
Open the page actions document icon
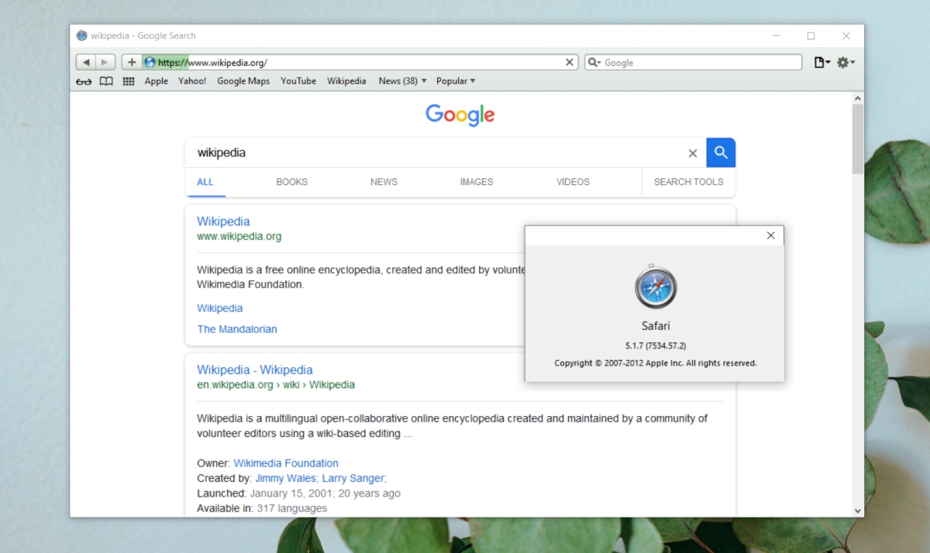click(820, 62)
